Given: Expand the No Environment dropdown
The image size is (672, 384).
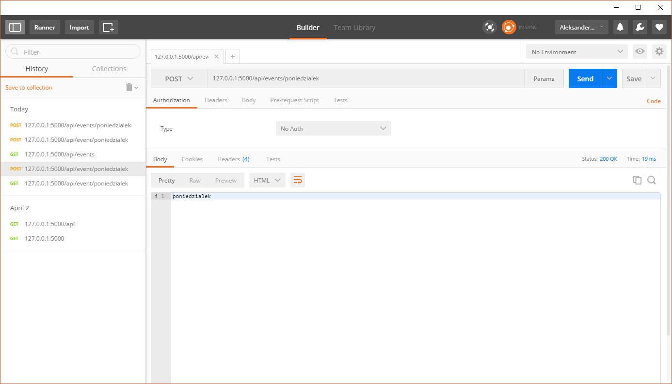Looking at the screenshot, I should point(576,52).
